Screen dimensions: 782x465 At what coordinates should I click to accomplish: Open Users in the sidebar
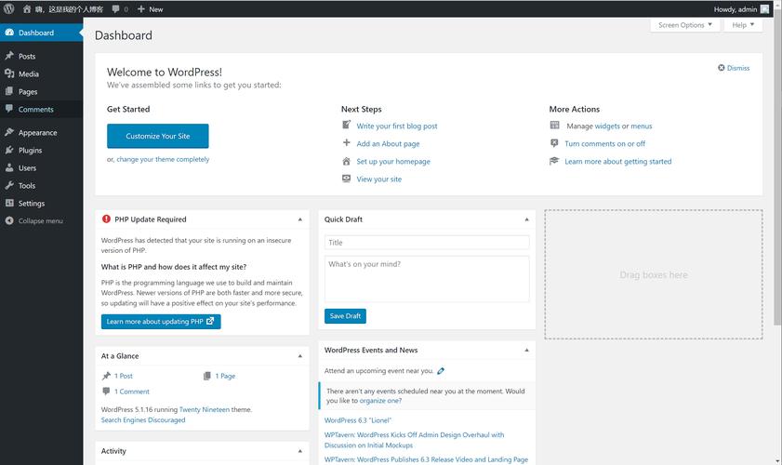coord(42,167)
